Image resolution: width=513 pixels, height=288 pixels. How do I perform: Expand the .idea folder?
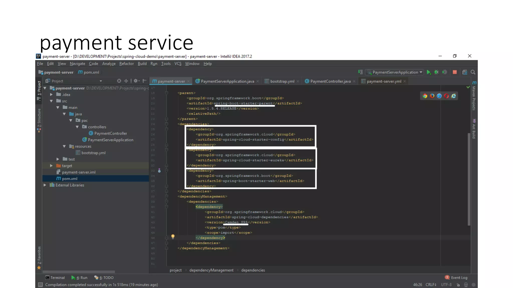tap(51, 94)
